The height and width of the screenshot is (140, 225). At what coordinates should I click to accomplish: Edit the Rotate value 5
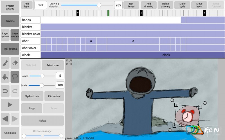pos(60,76)
